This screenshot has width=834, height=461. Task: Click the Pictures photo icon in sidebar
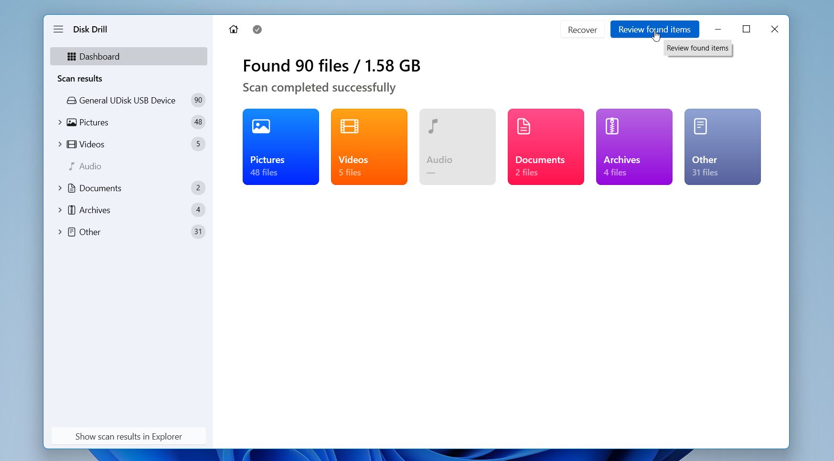tap(71, 122)
